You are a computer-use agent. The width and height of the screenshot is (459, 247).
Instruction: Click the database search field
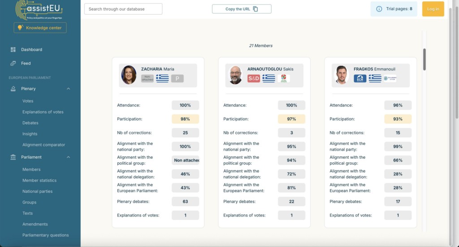point(123,9)
